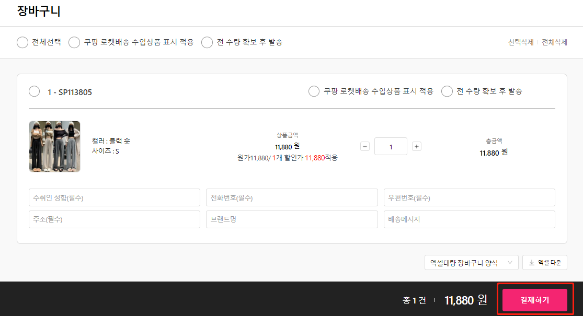Click the 선택삭제 link
The image size is (583, 316).
521,42
